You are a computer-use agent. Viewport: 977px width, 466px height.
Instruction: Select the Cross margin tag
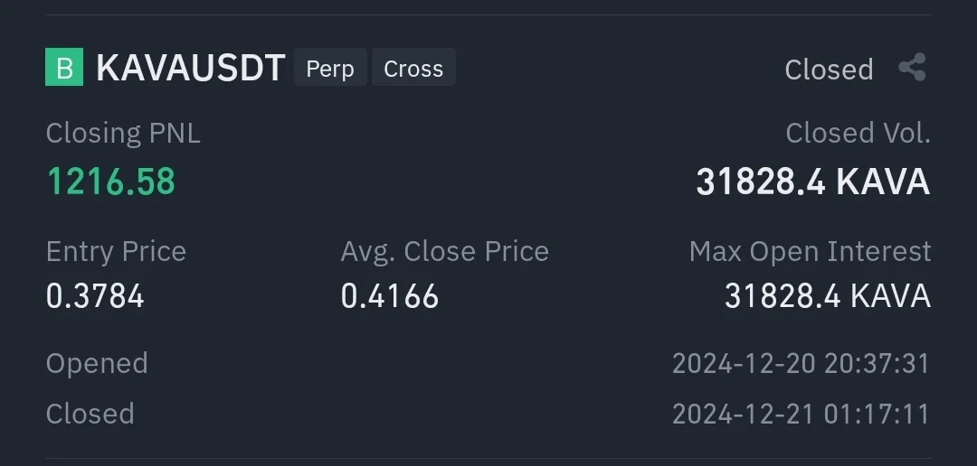point(413,68)
